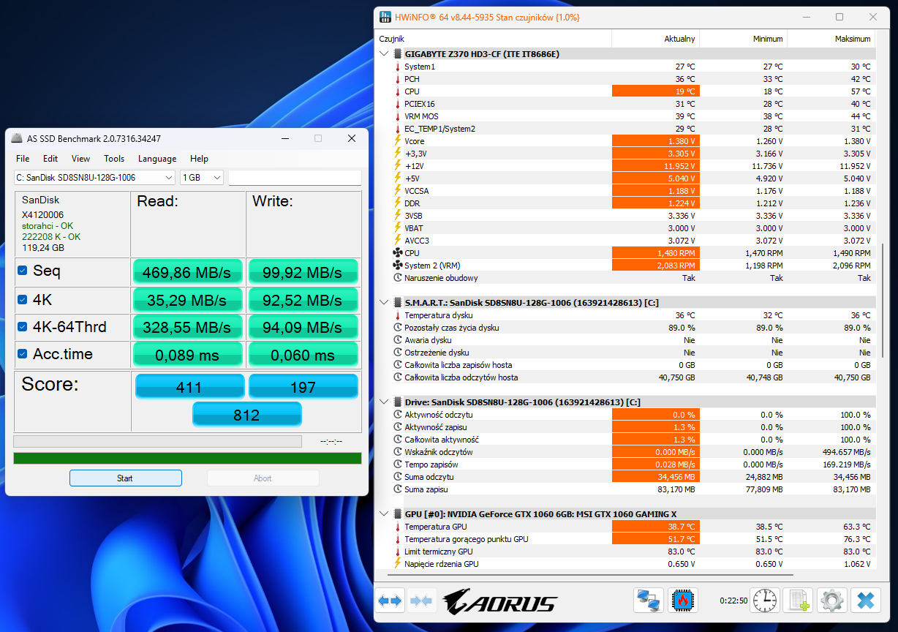Click the clock reset timer icon
Viewport: 898px width, 632px height.
pyautogui.click(x=765, y=601)
